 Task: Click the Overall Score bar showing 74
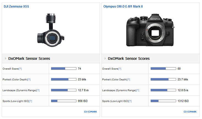point(64,69)
